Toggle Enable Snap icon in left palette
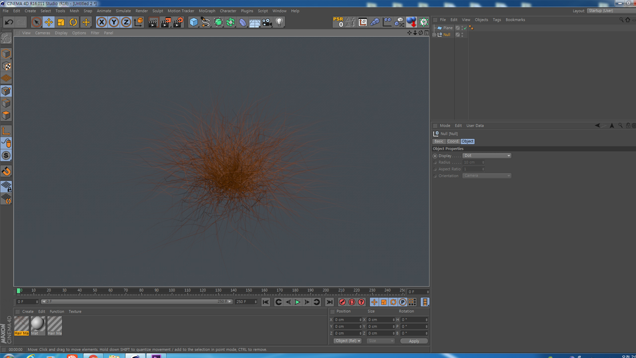 [6, 172]
